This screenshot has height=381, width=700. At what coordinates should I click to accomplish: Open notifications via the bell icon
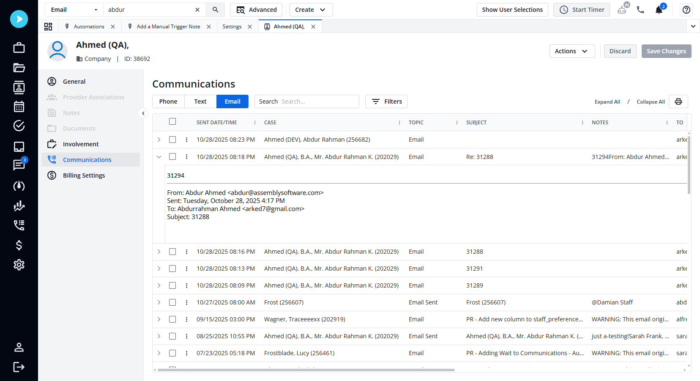[x=659, y=10]
